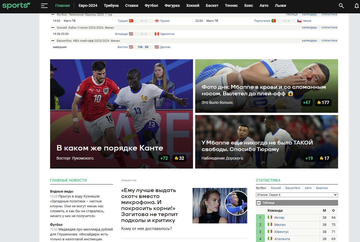The image size is (360, 242).
Task: Click Portugal flag icon next to Португалия
Action: tap(274, 21)
